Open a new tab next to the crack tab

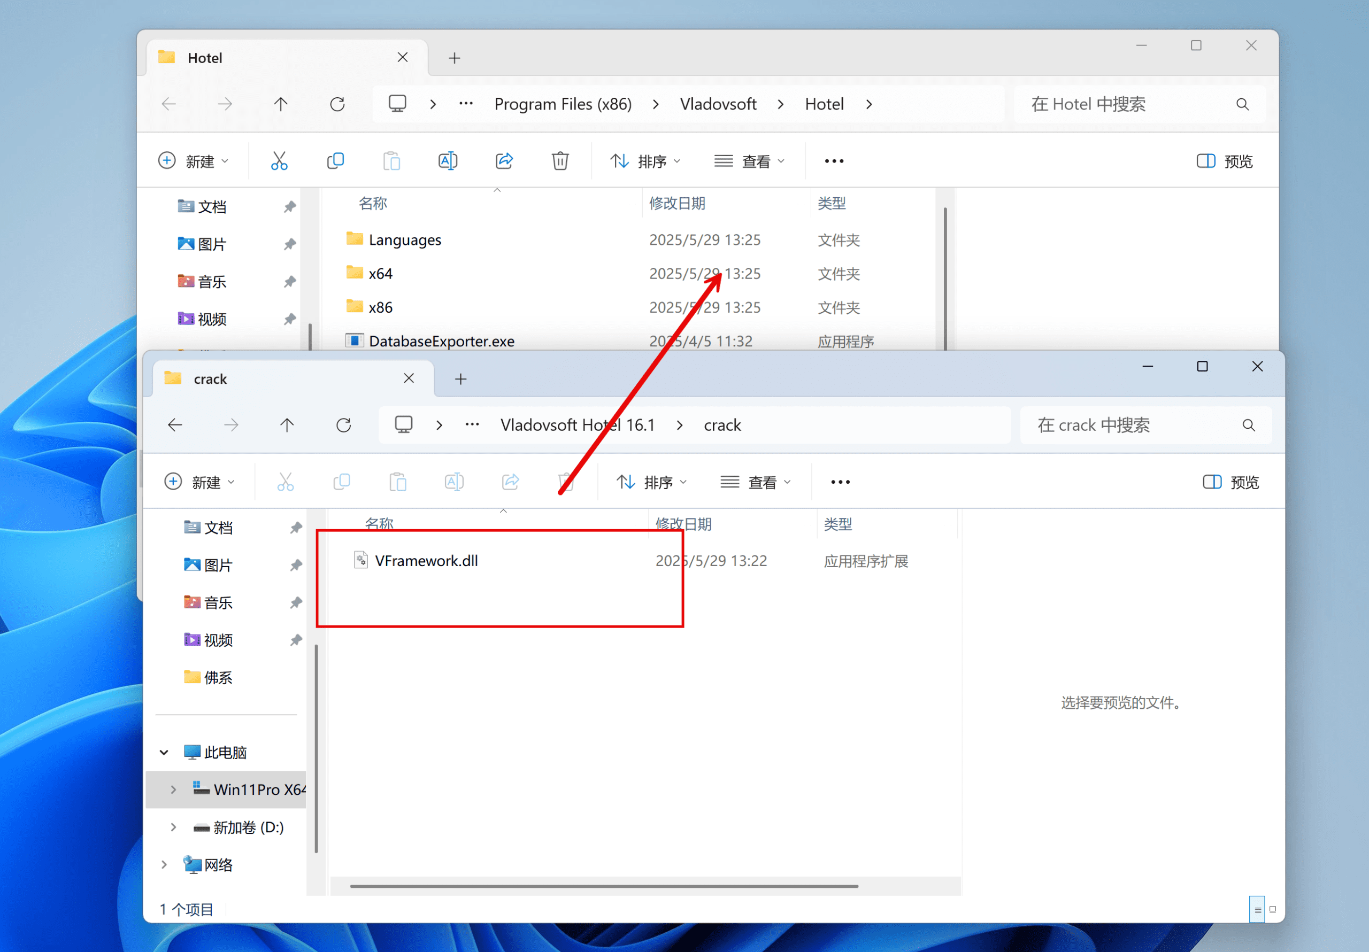(460, 379)
